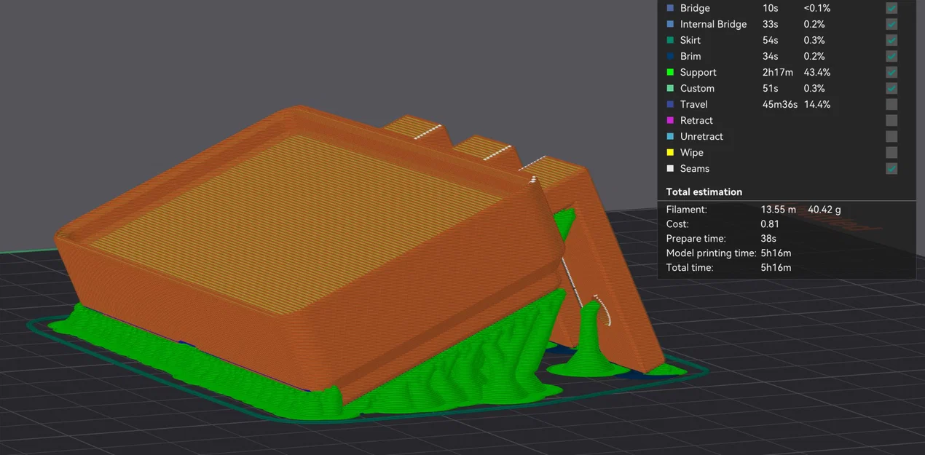The height and width of the screenshot is (455, 925).
Task: Click the Internal Bridge color swatch
Action: [x=670, y=24]
